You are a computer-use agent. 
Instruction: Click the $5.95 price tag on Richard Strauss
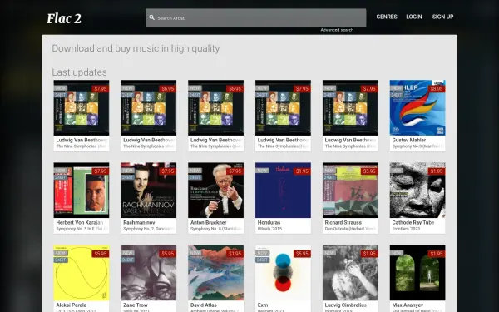[x=369, y=171]
